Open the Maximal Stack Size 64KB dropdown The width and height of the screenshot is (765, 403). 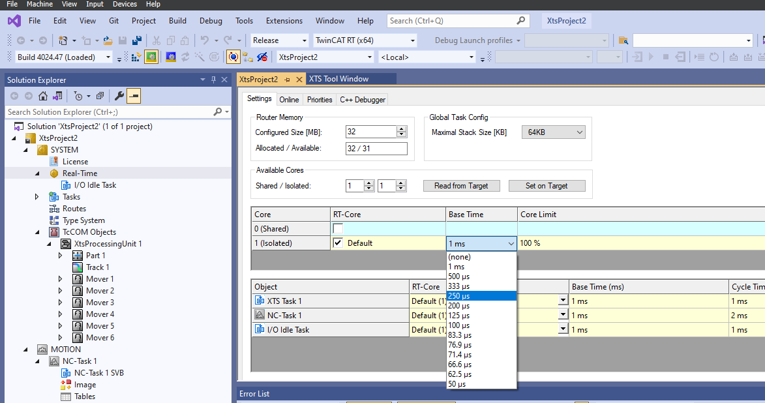[x=553, y=132]
